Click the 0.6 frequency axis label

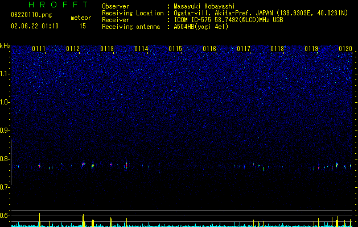[x=5, y=216]
